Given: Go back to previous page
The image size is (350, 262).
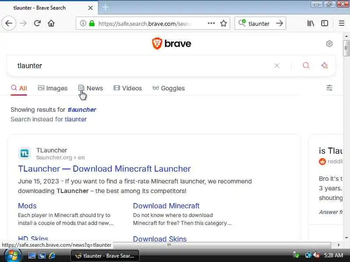Looking at the screenshot, I should point(9,23).
